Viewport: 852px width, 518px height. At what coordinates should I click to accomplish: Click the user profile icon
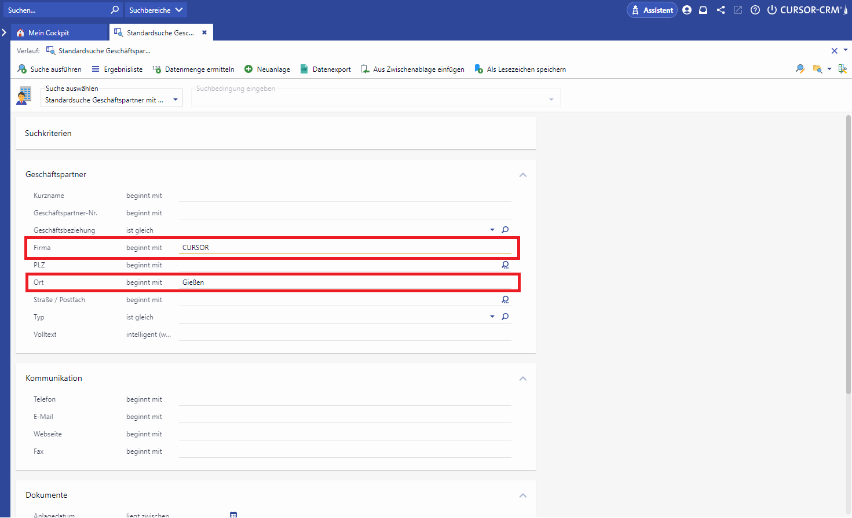click(x=687, y=10)
